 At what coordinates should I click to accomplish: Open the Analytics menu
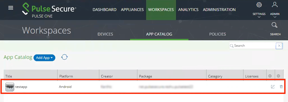188,10
